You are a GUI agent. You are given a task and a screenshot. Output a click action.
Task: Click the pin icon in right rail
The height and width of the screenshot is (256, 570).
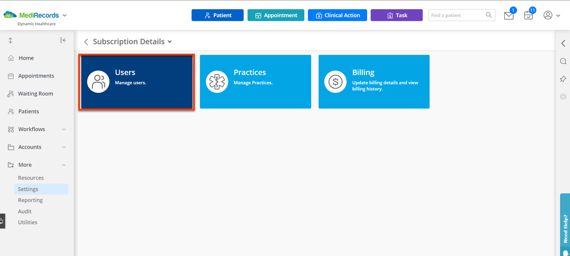(563, 79)
